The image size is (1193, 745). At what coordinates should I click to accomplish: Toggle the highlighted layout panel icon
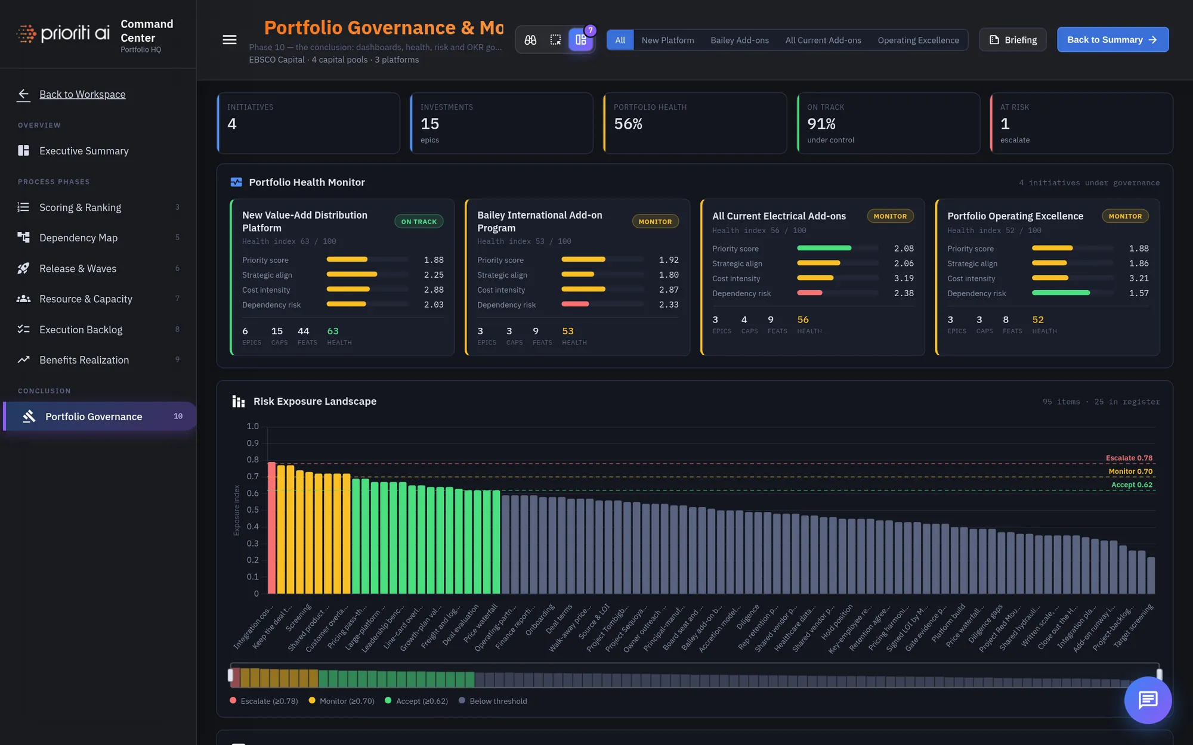click(580, 40)
